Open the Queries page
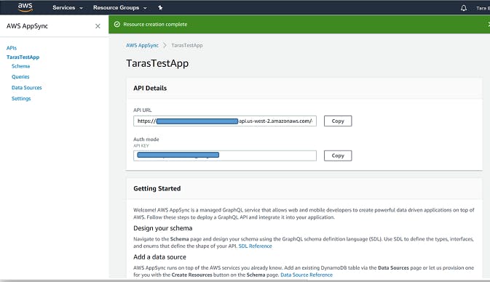Image resolution: width=490 pixels, height=282 pixels. pyautogui.click(x=20, y=77)
